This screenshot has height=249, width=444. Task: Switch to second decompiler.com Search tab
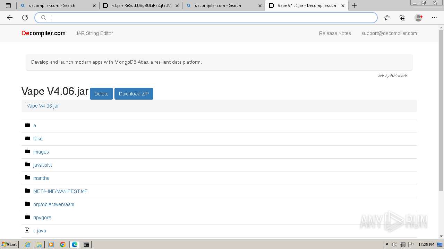tap(224, 6)
